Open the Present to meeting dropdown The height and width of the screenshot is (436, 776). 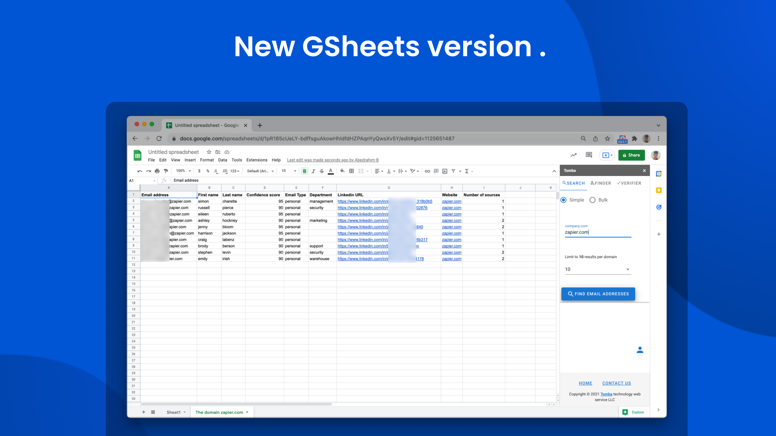(607, 155)
